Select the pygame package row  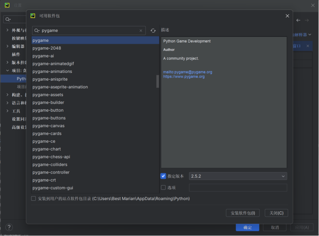95,40
